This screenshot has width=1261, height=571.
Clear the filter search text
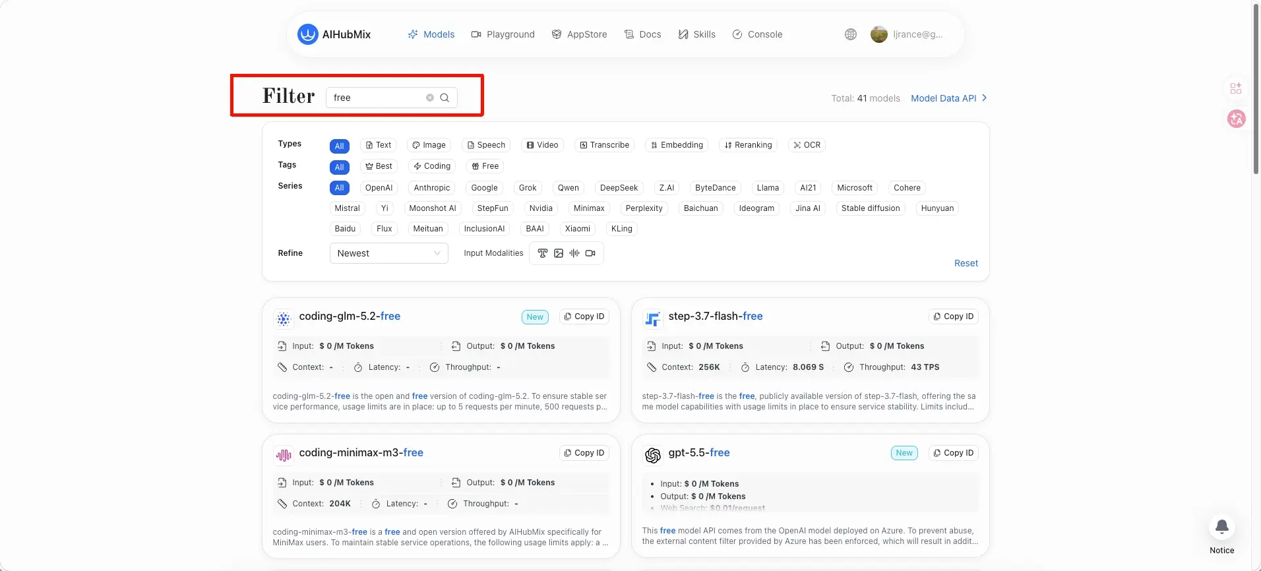pos(430,98)
